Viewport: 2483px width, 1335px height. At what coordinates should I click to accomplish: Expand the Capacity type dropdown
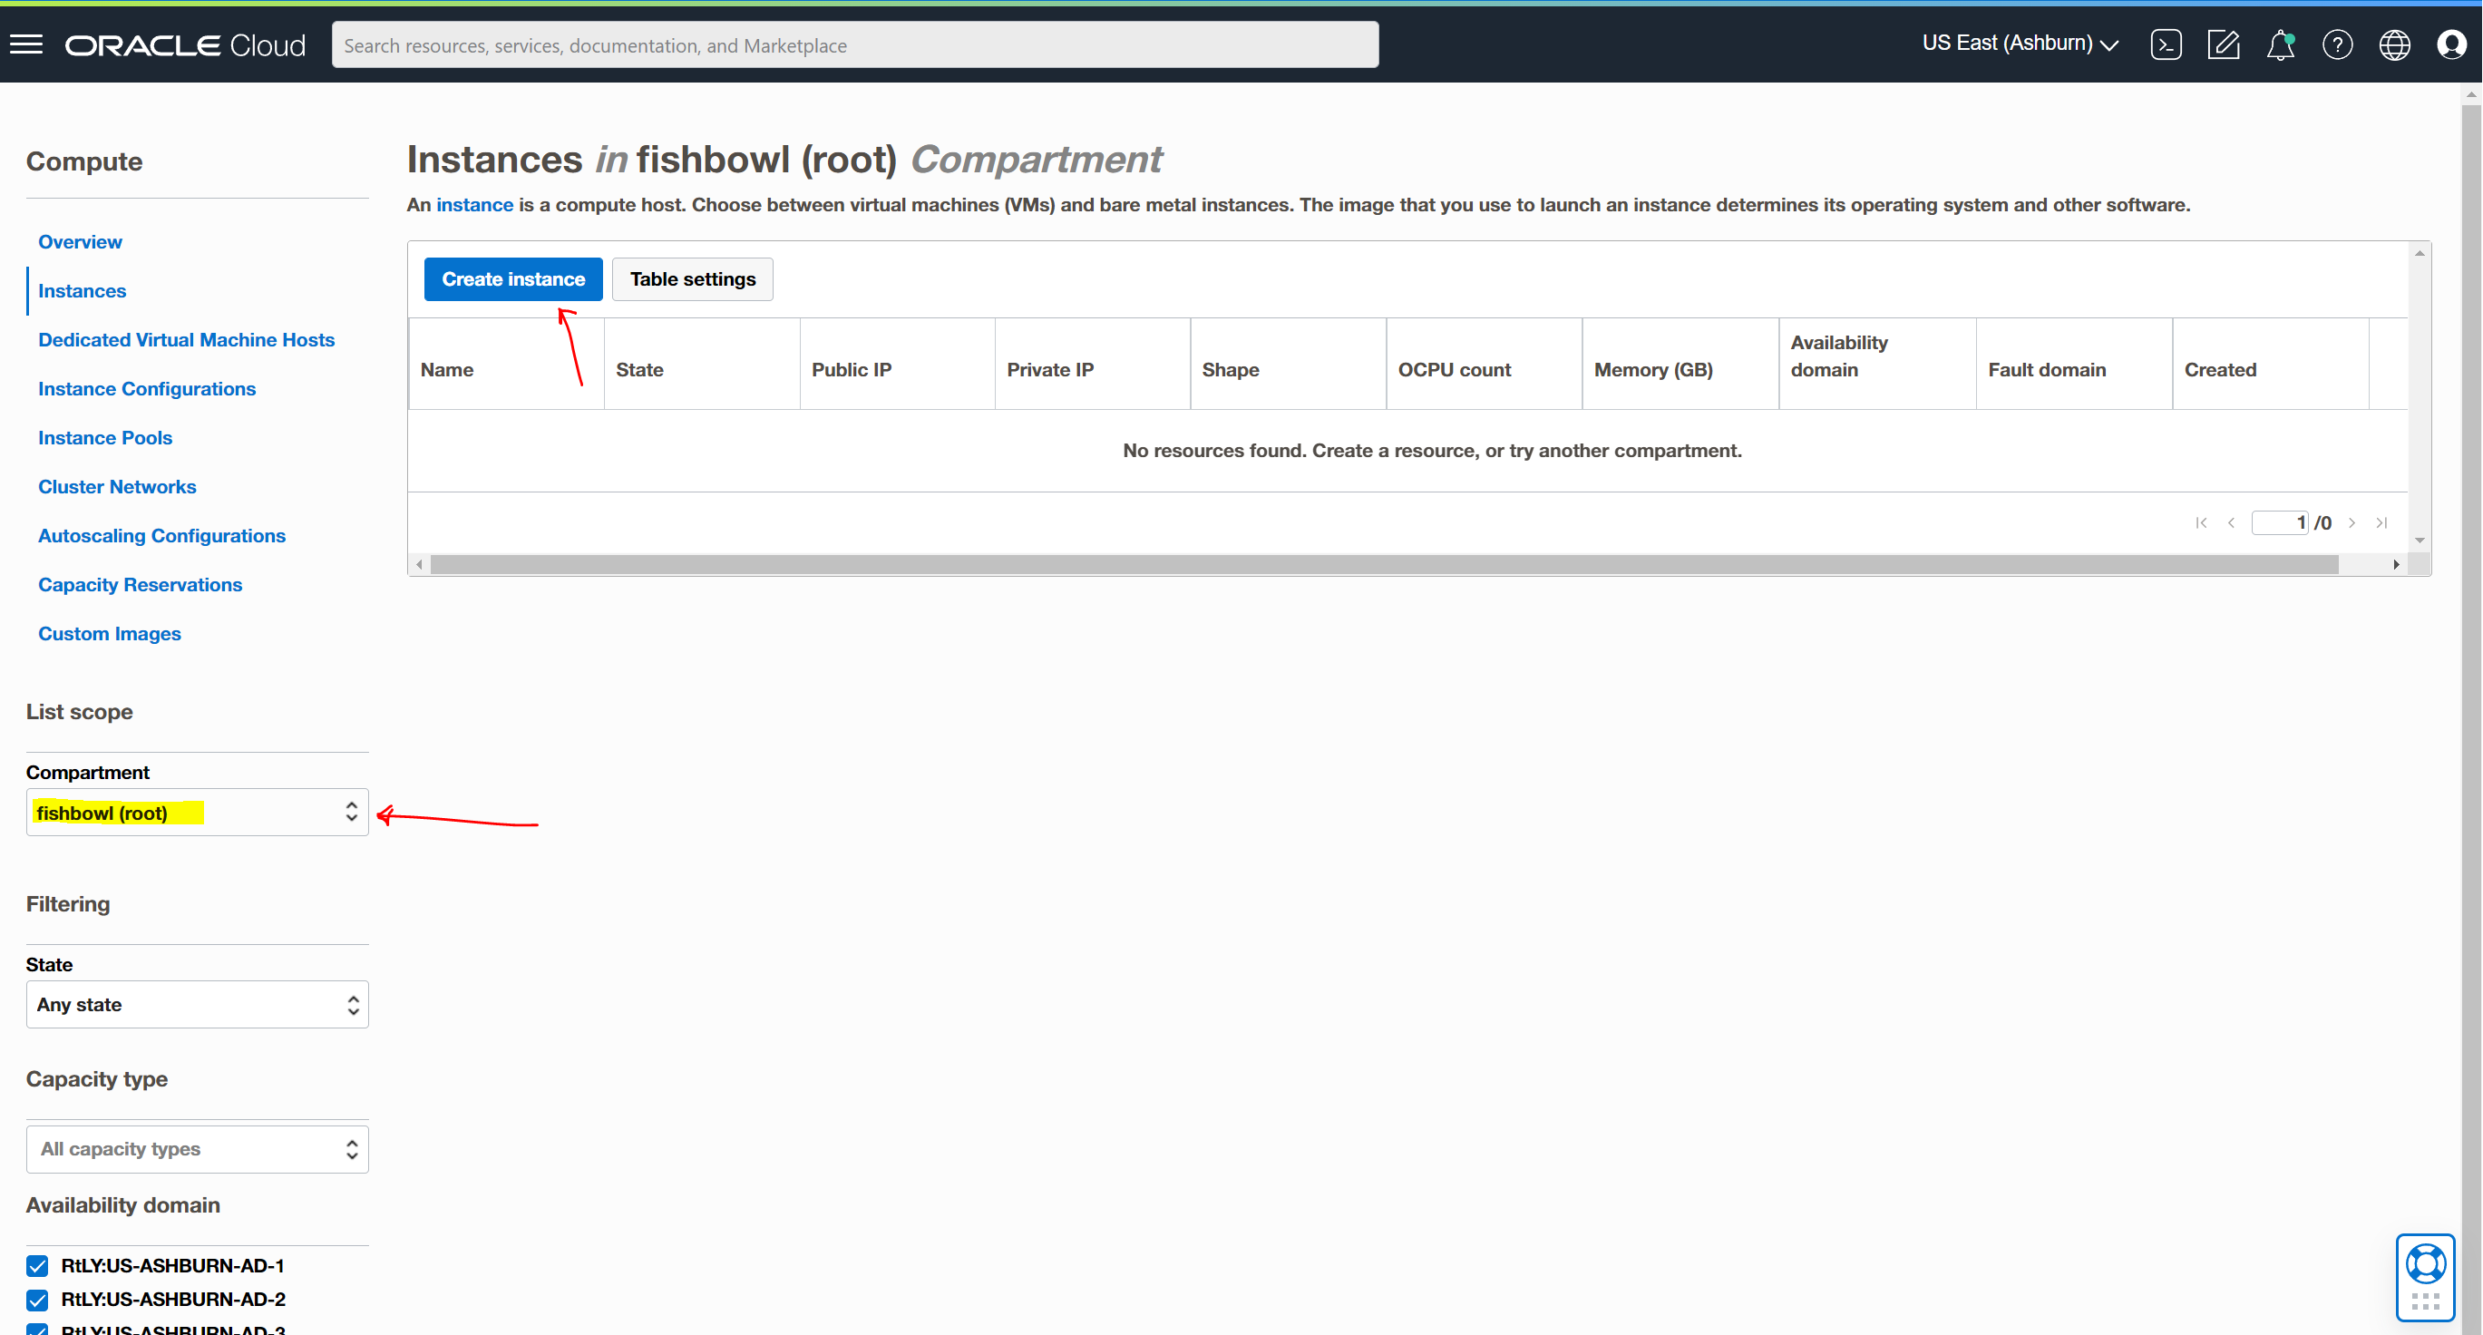196,1147
